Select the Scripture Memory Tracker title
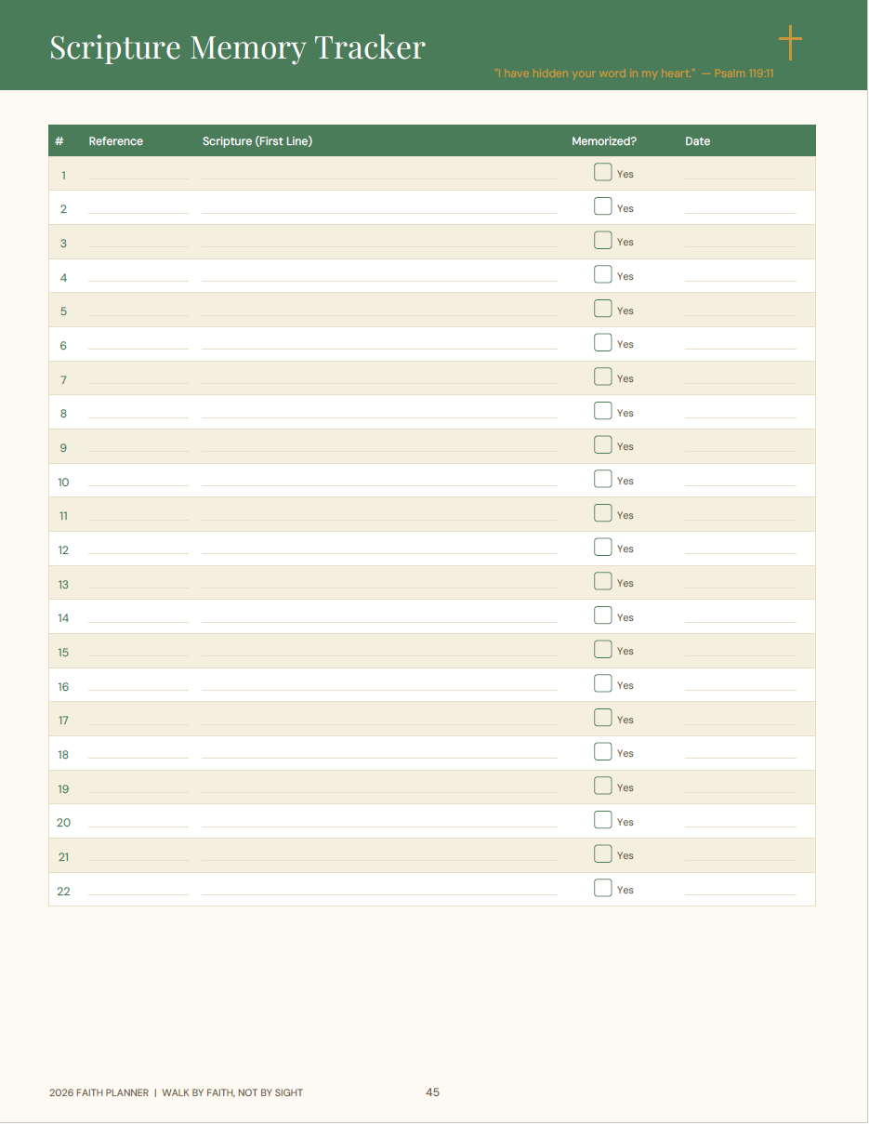 [x=237, y=47]
